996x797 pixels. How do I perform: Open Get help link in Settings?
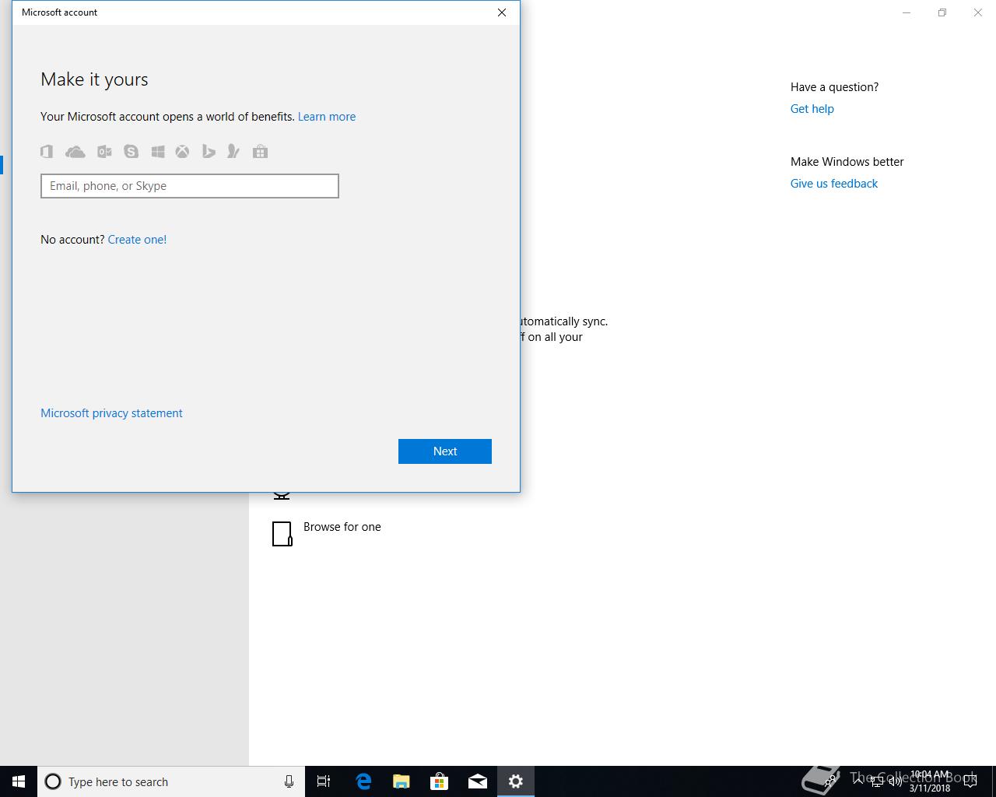(812, 109)
